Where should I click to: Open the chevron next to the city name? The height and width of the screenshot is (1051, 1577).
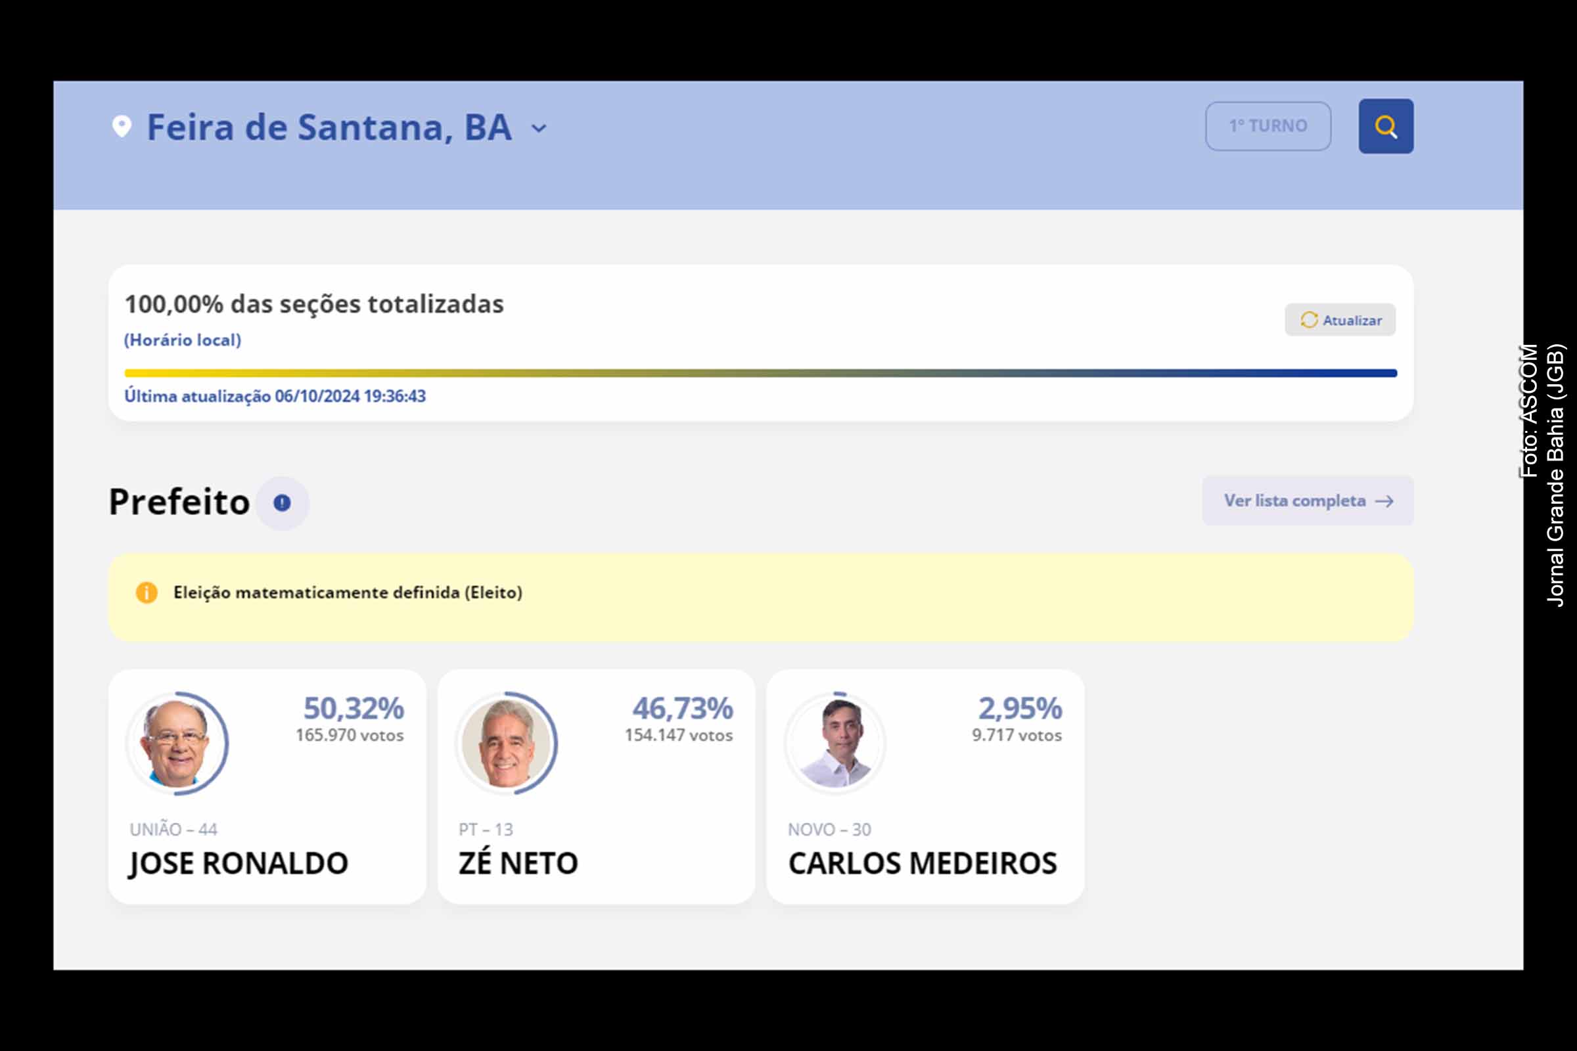[538, 129]
